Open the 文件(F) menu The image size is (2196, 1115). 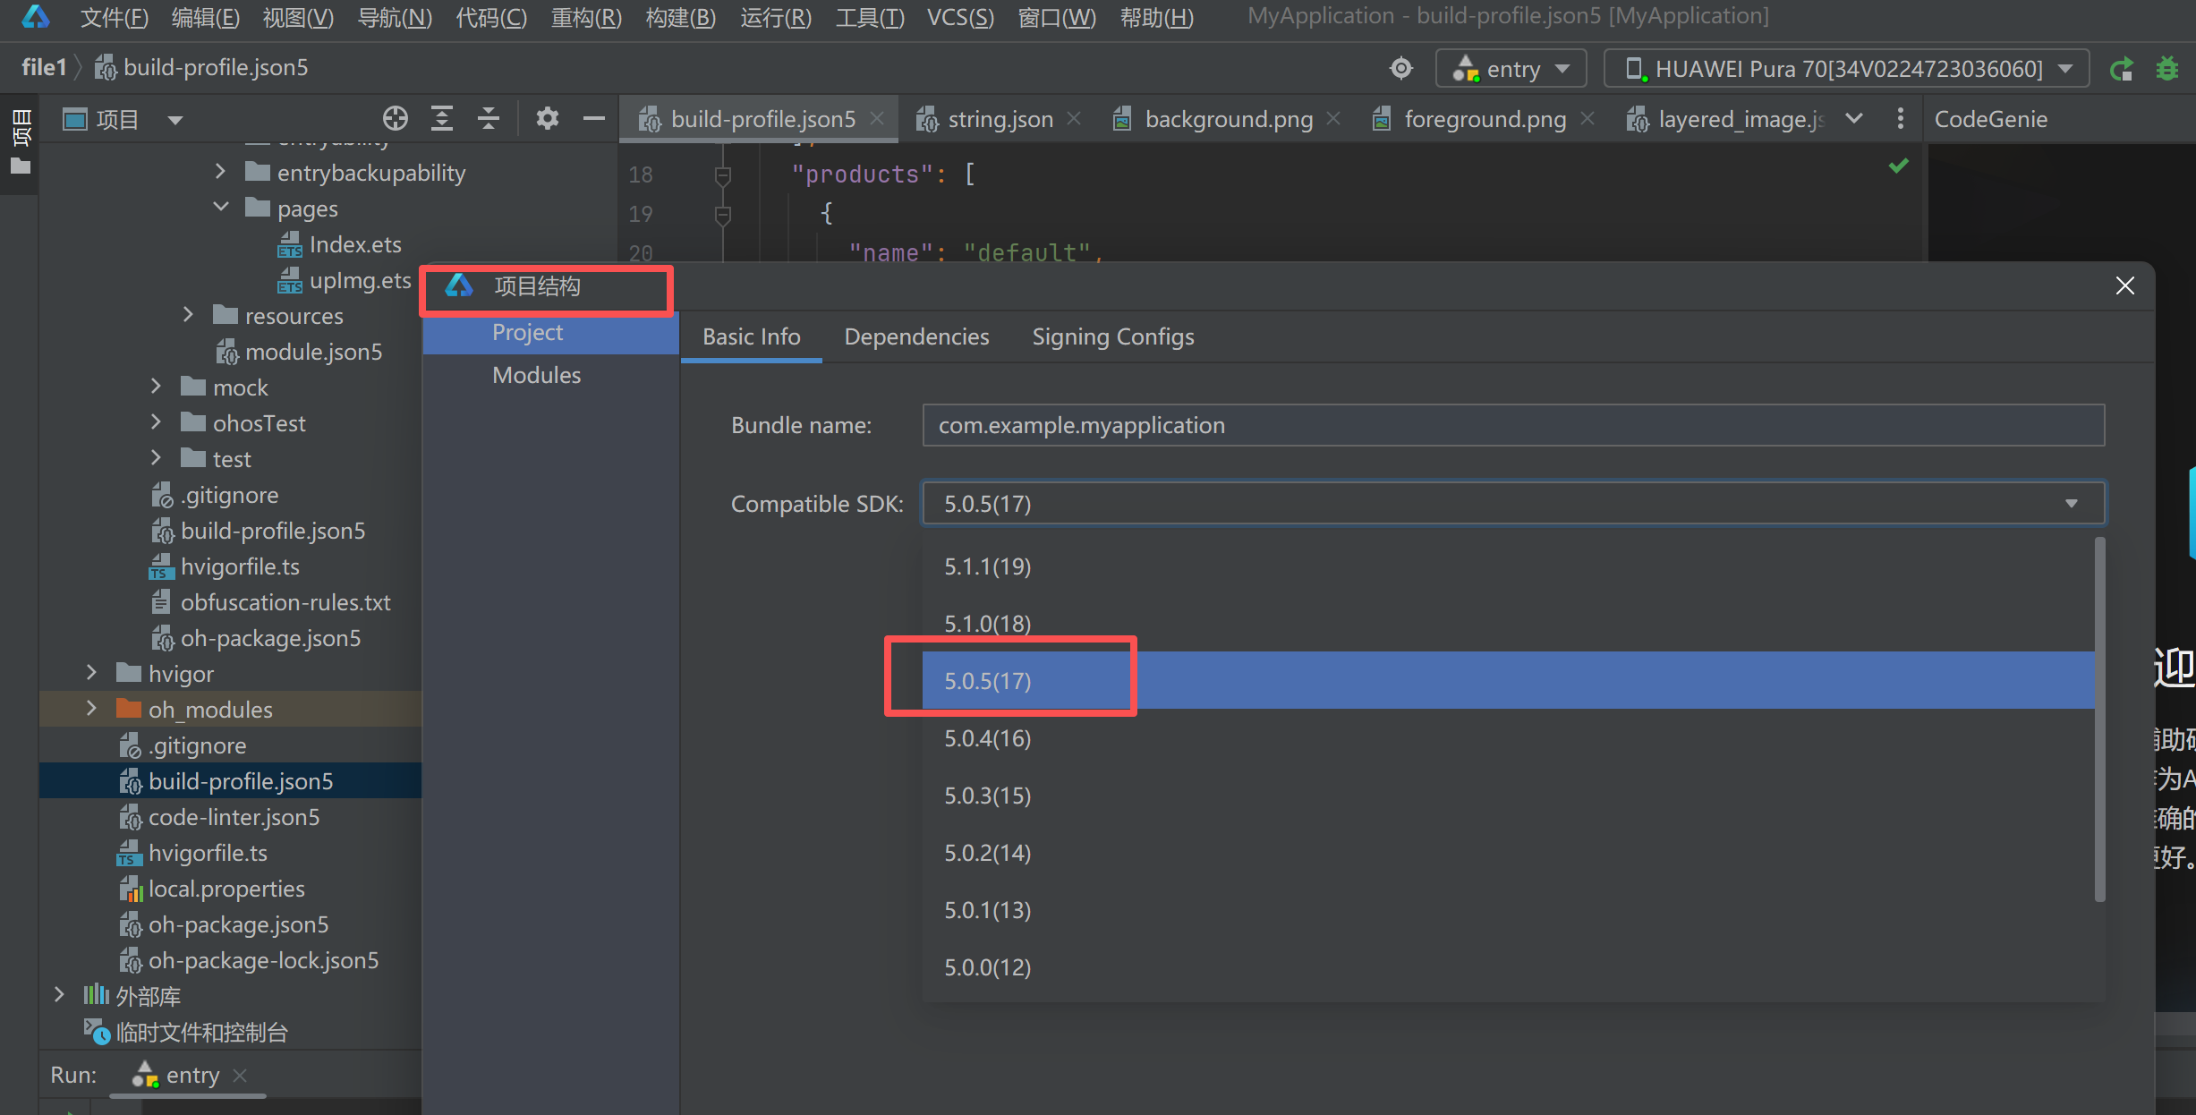[114, 17]
